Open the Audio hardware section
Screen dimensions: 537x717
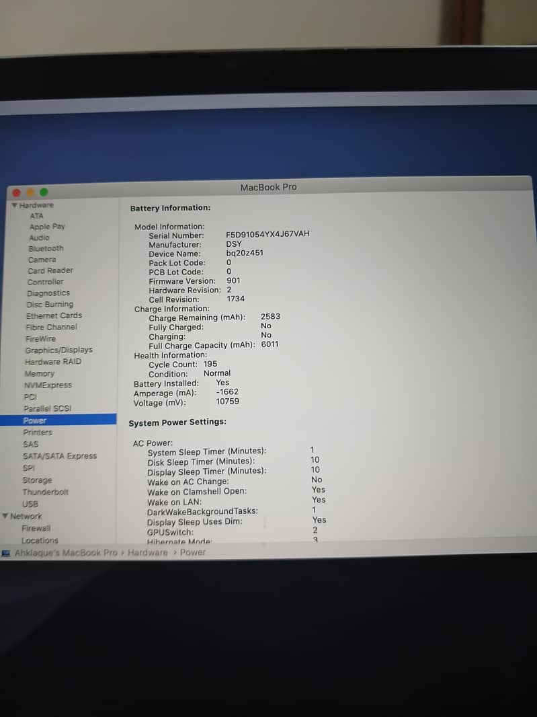pos(39,237)
